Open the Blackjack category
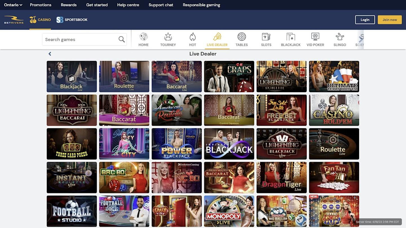406x228 pixels. (291, 40)
